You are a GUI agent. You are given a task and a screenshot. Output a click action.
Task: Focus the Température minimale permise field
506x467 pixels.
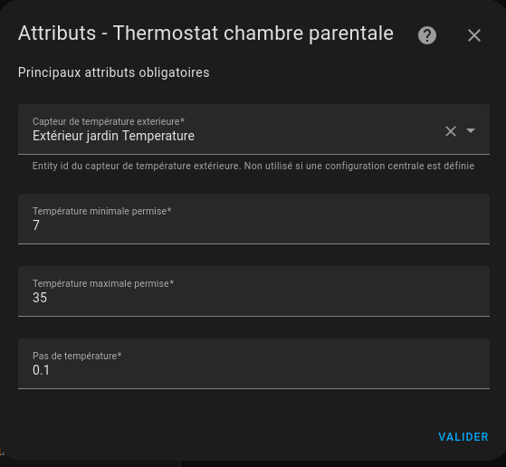coord(253,219)
